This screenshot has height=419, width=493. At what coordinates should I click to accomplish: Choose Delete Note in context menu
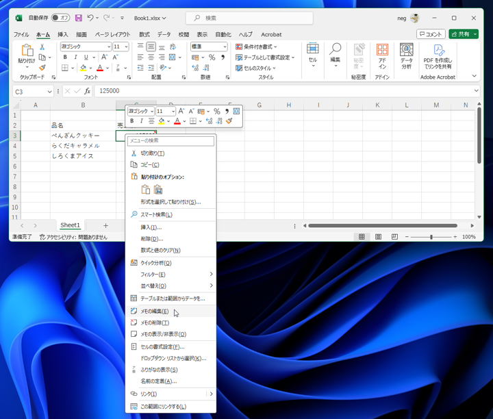tap(170, 322)
